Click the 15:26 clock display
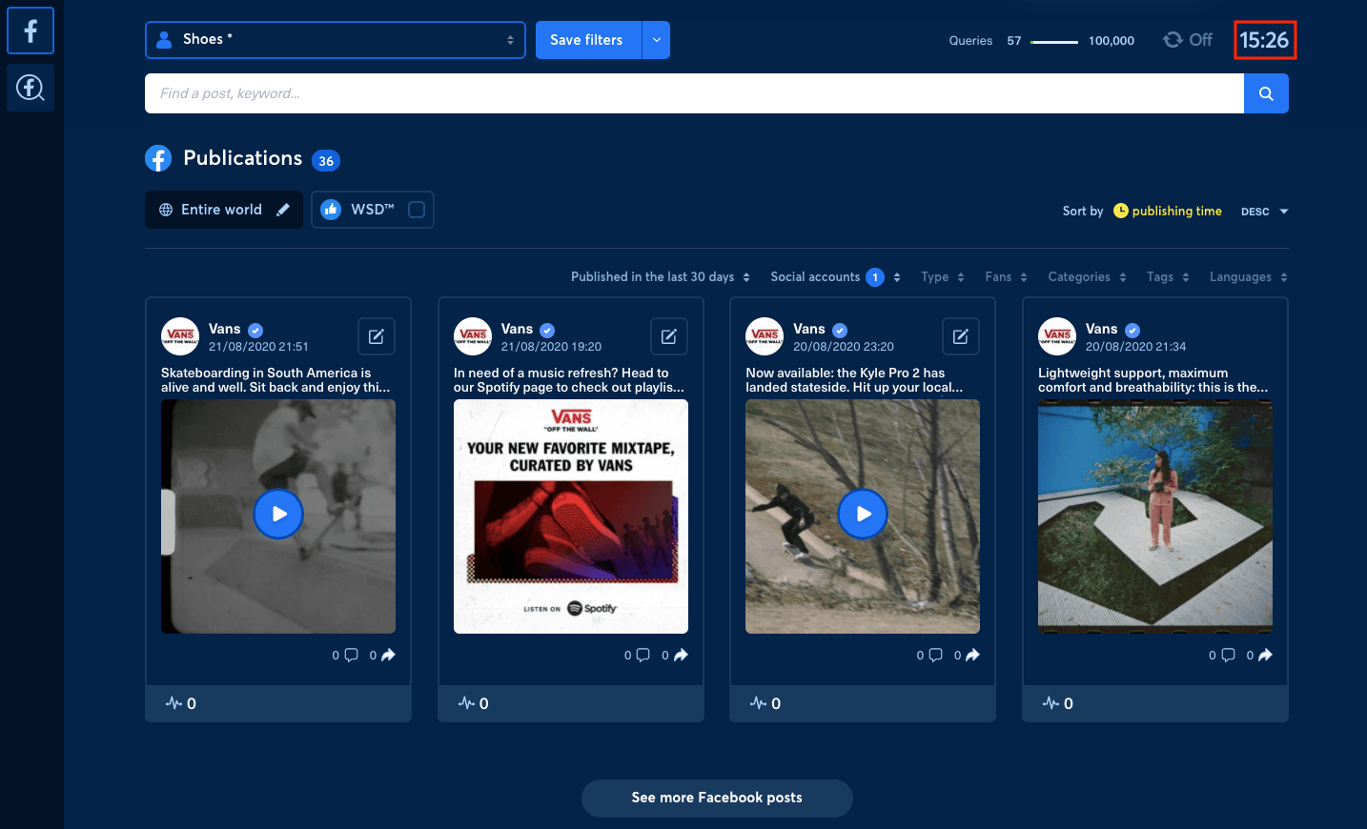The image size is (1367, 829). (1264, 40)
